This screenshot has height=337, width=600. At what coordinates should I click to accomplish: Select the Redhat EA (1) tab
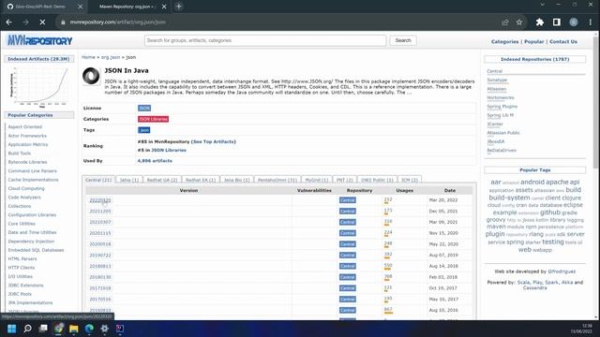(x=201, y=180)
